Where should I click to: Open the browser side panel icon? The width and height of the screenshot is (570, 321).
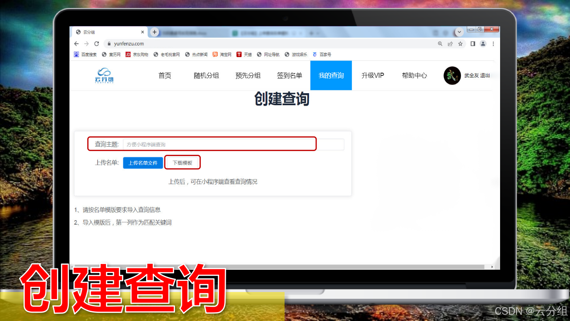point(472,44)
